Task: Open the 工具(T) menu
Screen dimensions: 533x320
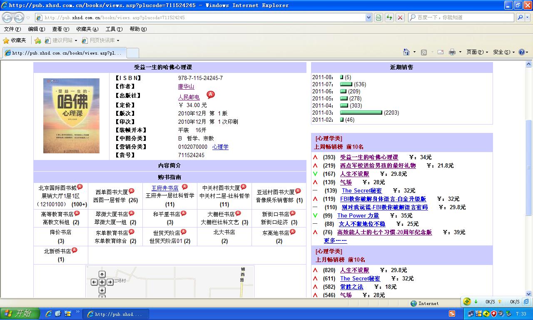Action: 114,29
